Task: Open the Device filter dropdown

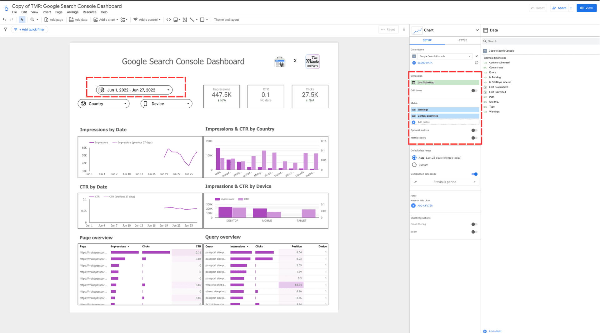Action: pyautogui.click(x=166, y=104)
